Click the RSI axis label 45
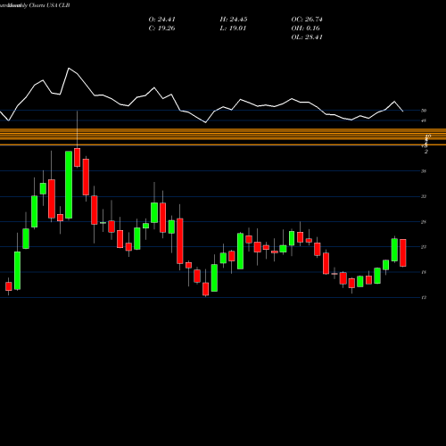Image resolution: width=446 pixels, height=446 pixels. tap(424, 120)
